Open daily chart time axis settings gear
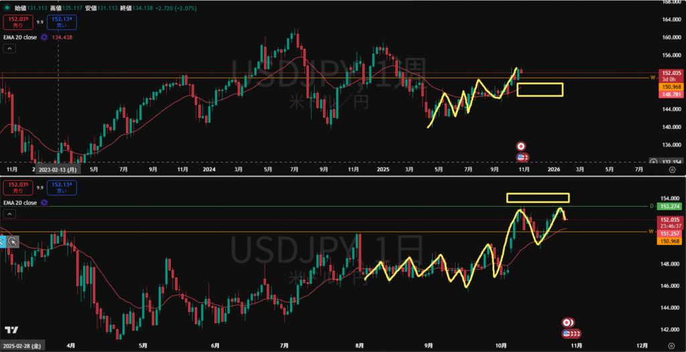The width and height of the screenshot is (686, 352). pos(672,345)
